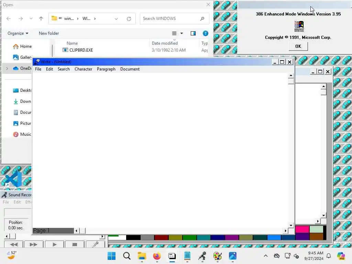
Task: Open the Organize dropdown
Action: [18, 33]
